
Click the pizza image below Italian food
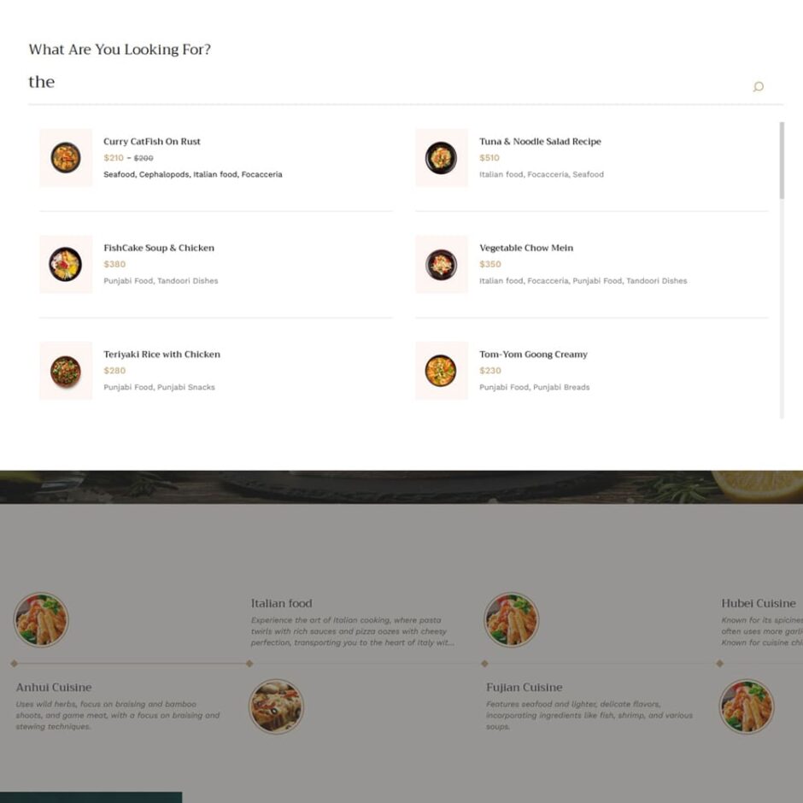(276, 706)
